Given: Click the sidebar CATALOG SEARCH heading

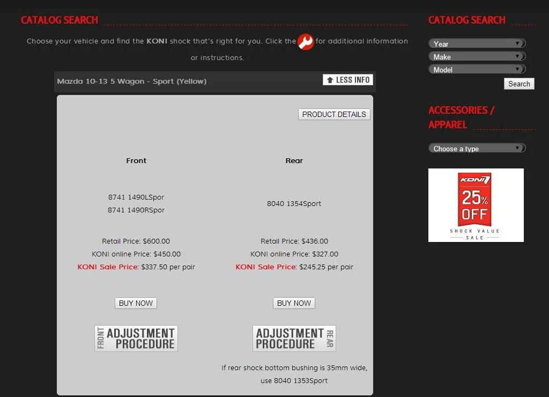Looking at the screenshot, I should [x=466, y=20].
